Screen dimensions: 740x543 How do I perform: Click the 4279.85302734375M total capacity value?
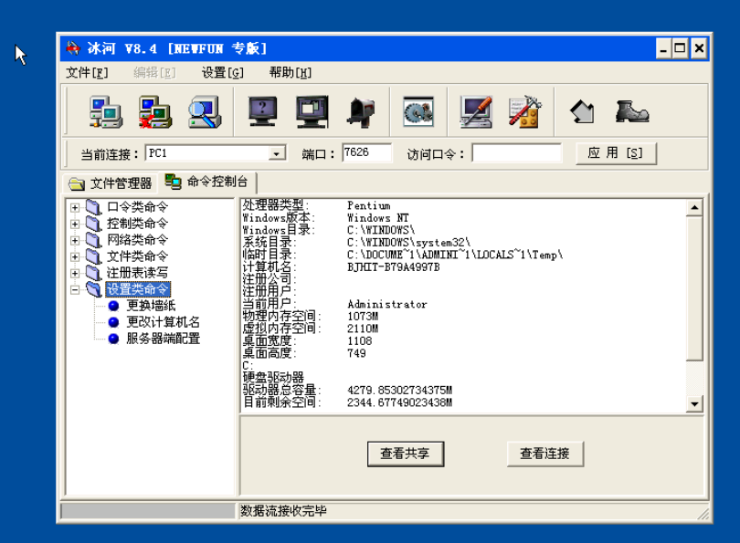coord(399,391)
